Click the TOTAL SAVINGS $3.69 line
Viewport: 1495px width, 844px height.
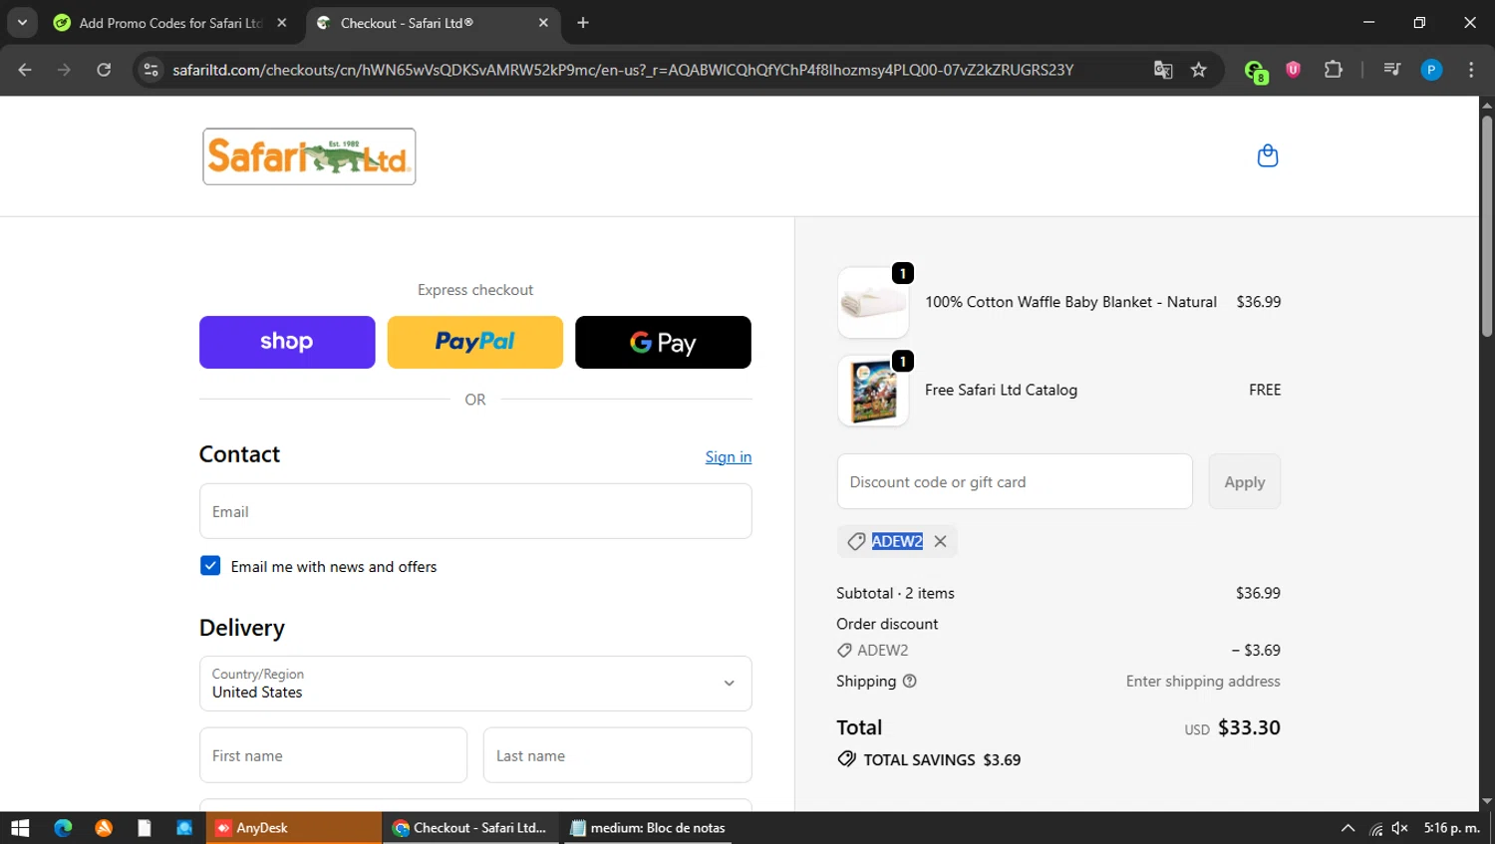coord(929,759)
